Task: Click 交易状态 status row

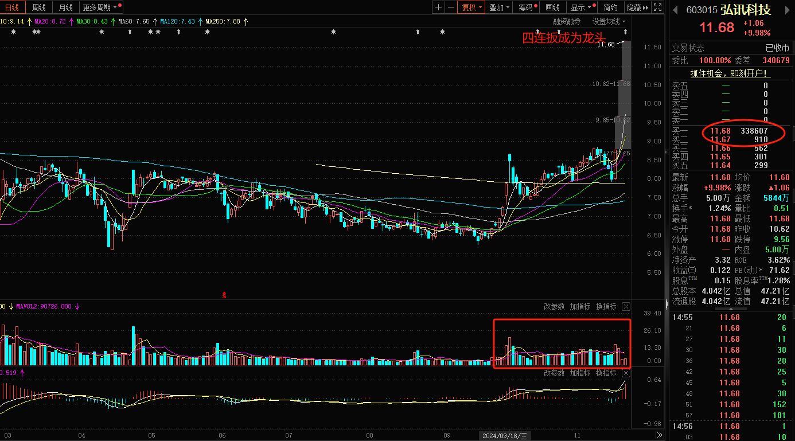Action: [x=731, y=48]
